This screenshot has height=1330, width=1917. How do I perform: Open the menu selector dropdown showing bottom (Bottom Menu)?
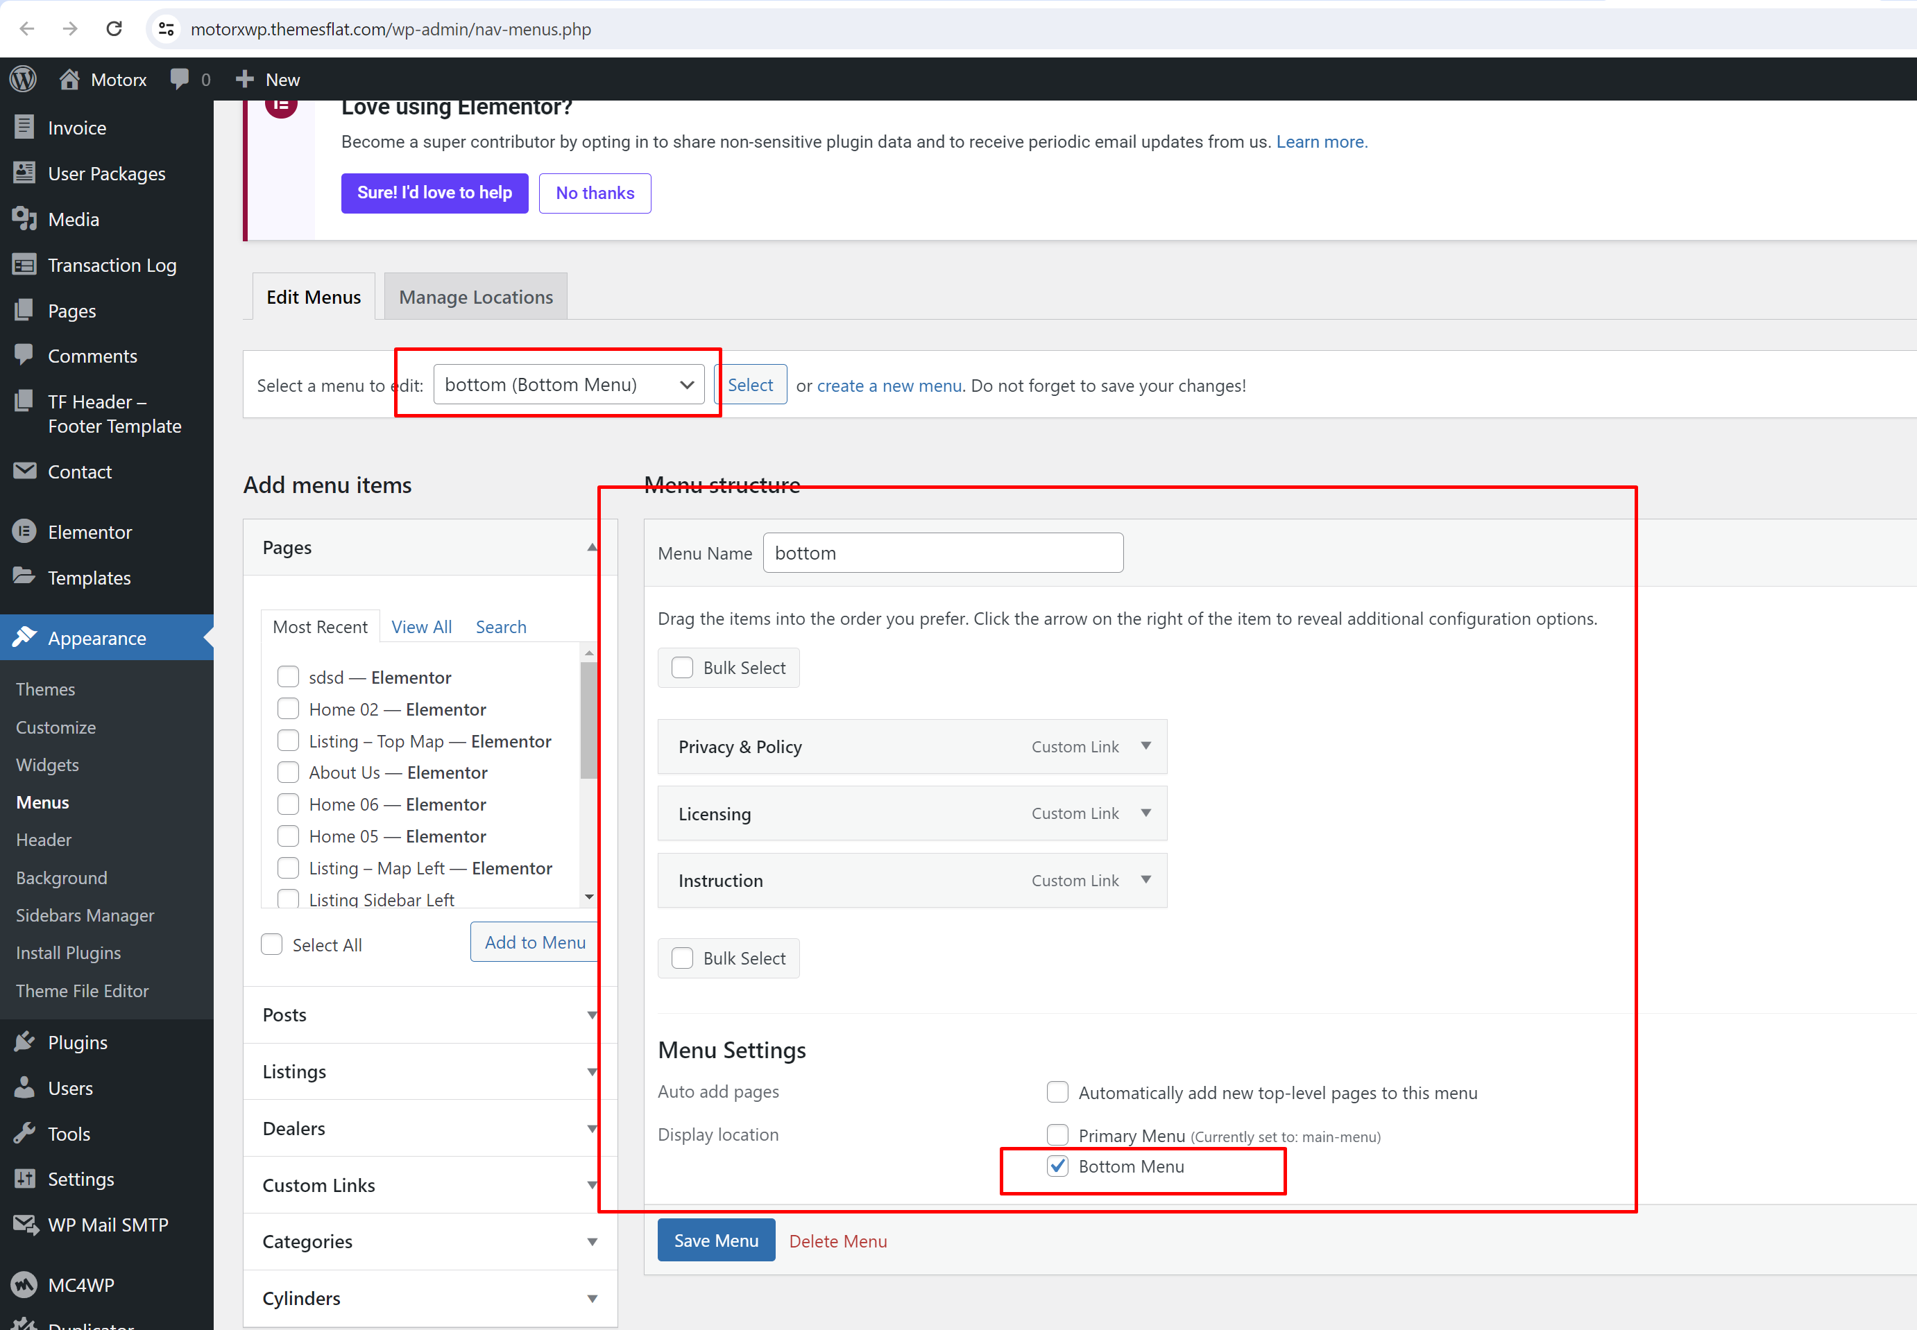(569, 384)
